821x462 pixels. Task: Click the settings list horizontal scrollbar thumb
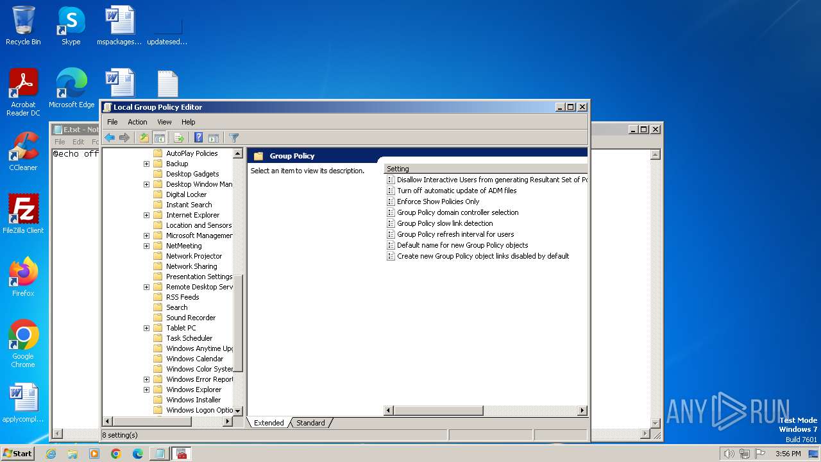tap(438, 411)
